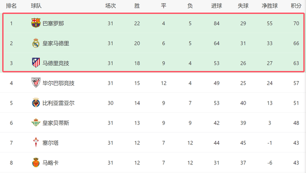Click the Athletic Bilbao crest icon
Image resolution: width=306 pixels, height=173 pixels.
point(36,83)
